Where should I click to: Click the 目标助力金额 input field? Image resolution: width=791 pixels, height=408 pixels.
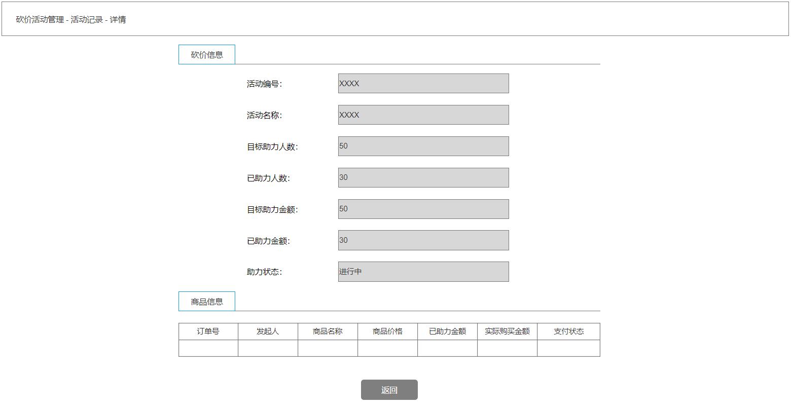[x=423, y=209]
